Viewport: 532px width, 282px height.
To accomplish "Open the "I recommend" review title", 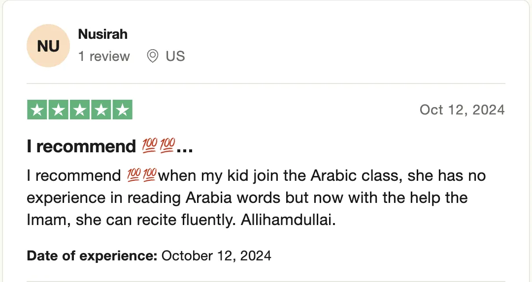I will tap(109, 146).
